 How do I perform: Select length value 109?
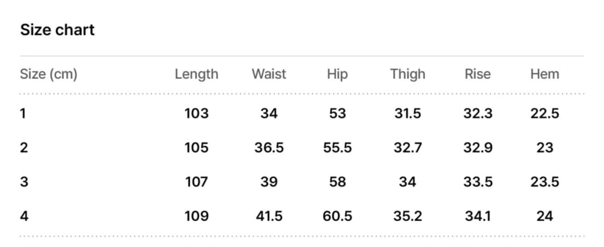point(197,216)
